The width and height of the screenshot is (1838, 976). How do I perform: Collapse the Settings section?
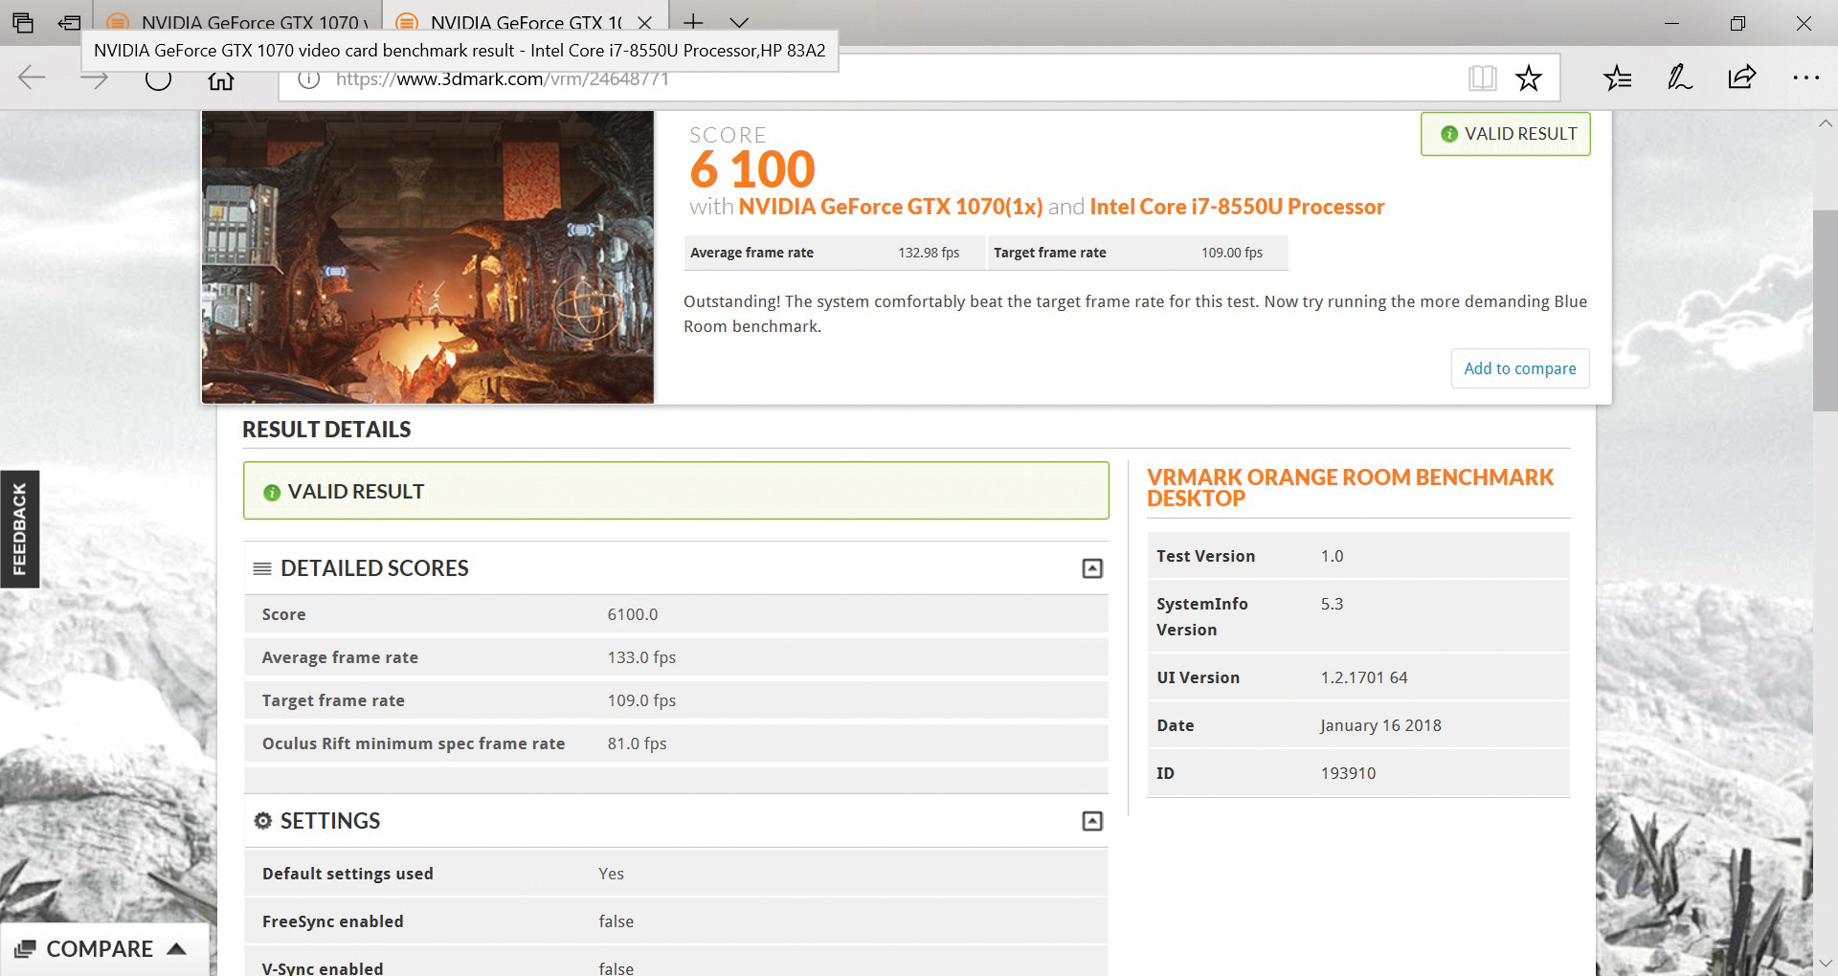pyautogui.click(x=1092, y=821)
